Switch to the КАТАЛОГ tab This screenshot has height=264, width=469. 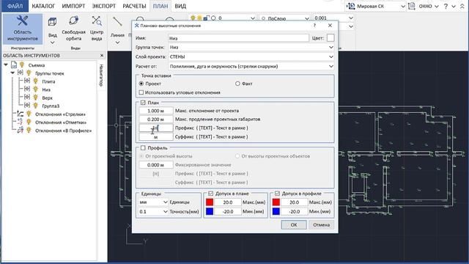pos(43,6)
